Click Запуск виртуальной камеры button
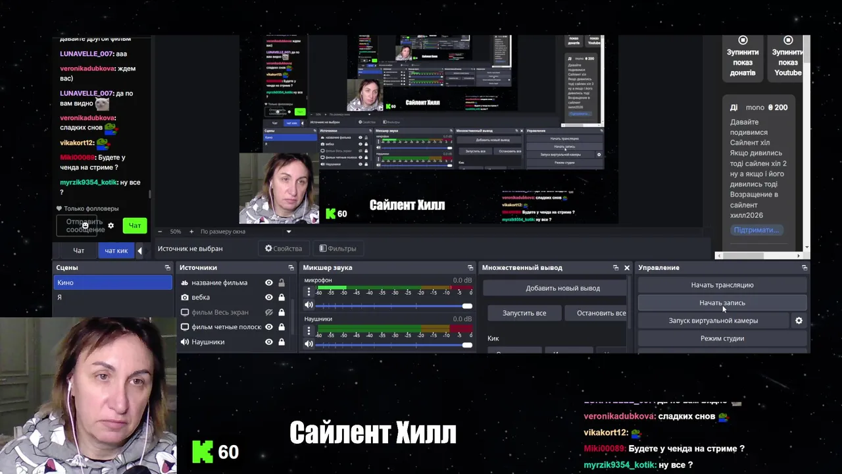Image resolution: width=842 pixels, height=474 pixels. (713, 321)
